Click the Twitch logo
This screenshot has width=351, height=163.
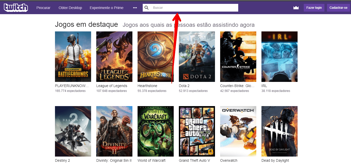point(16,8)
